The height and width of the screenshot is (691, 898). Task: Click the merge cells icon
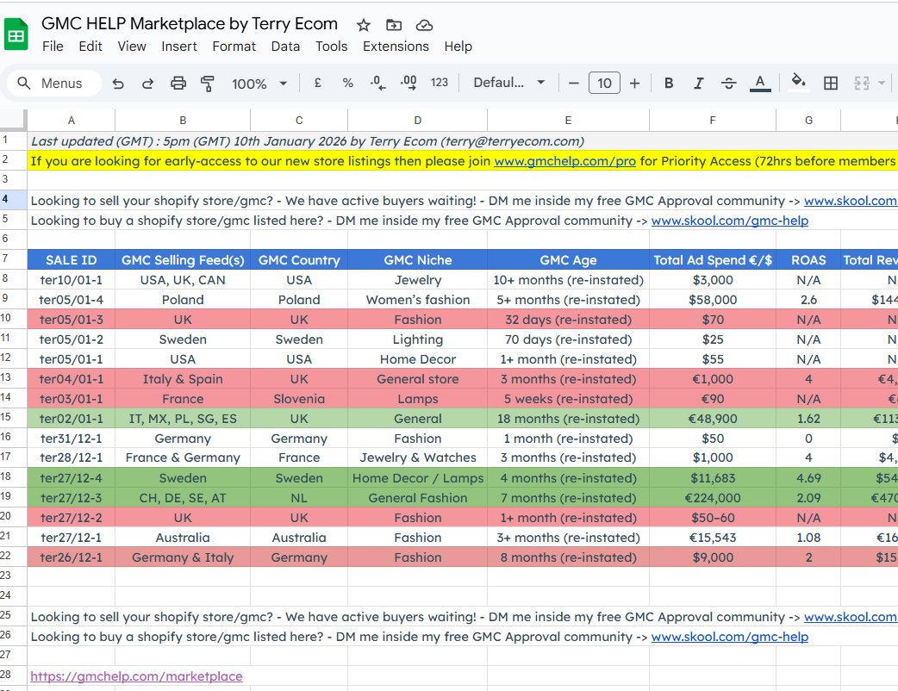(862, 84)
